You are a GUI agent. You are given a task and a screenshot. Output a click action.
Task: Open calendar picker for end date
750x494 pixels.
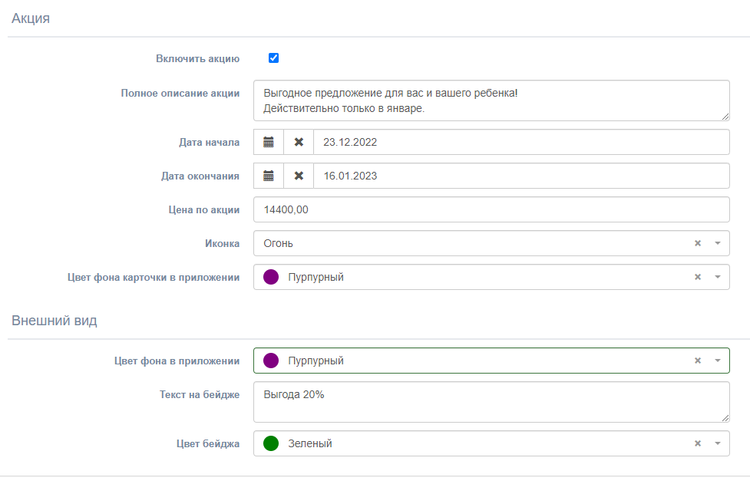tap(269, 176)
